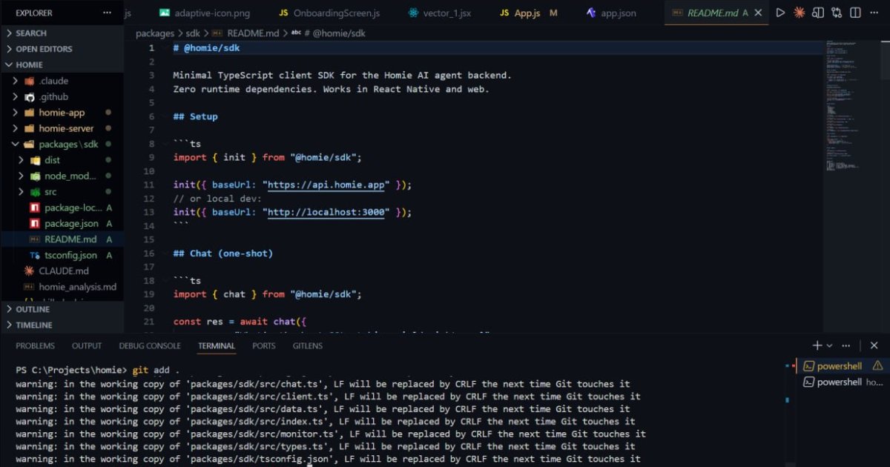Screen dimensions: 890x467
Task: Click the README.md breadcrumb
Action: pos(253,33)
